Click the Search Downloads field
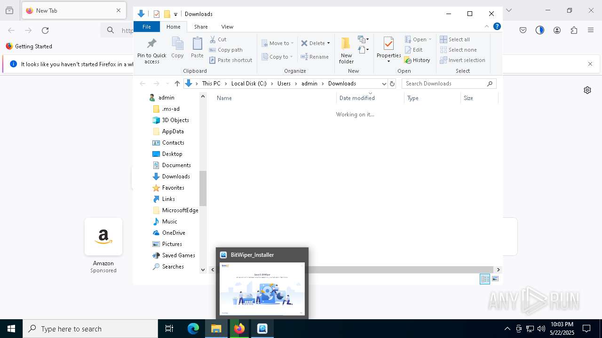The height and width of the screenshot is (338, 602). pos(449,84)
